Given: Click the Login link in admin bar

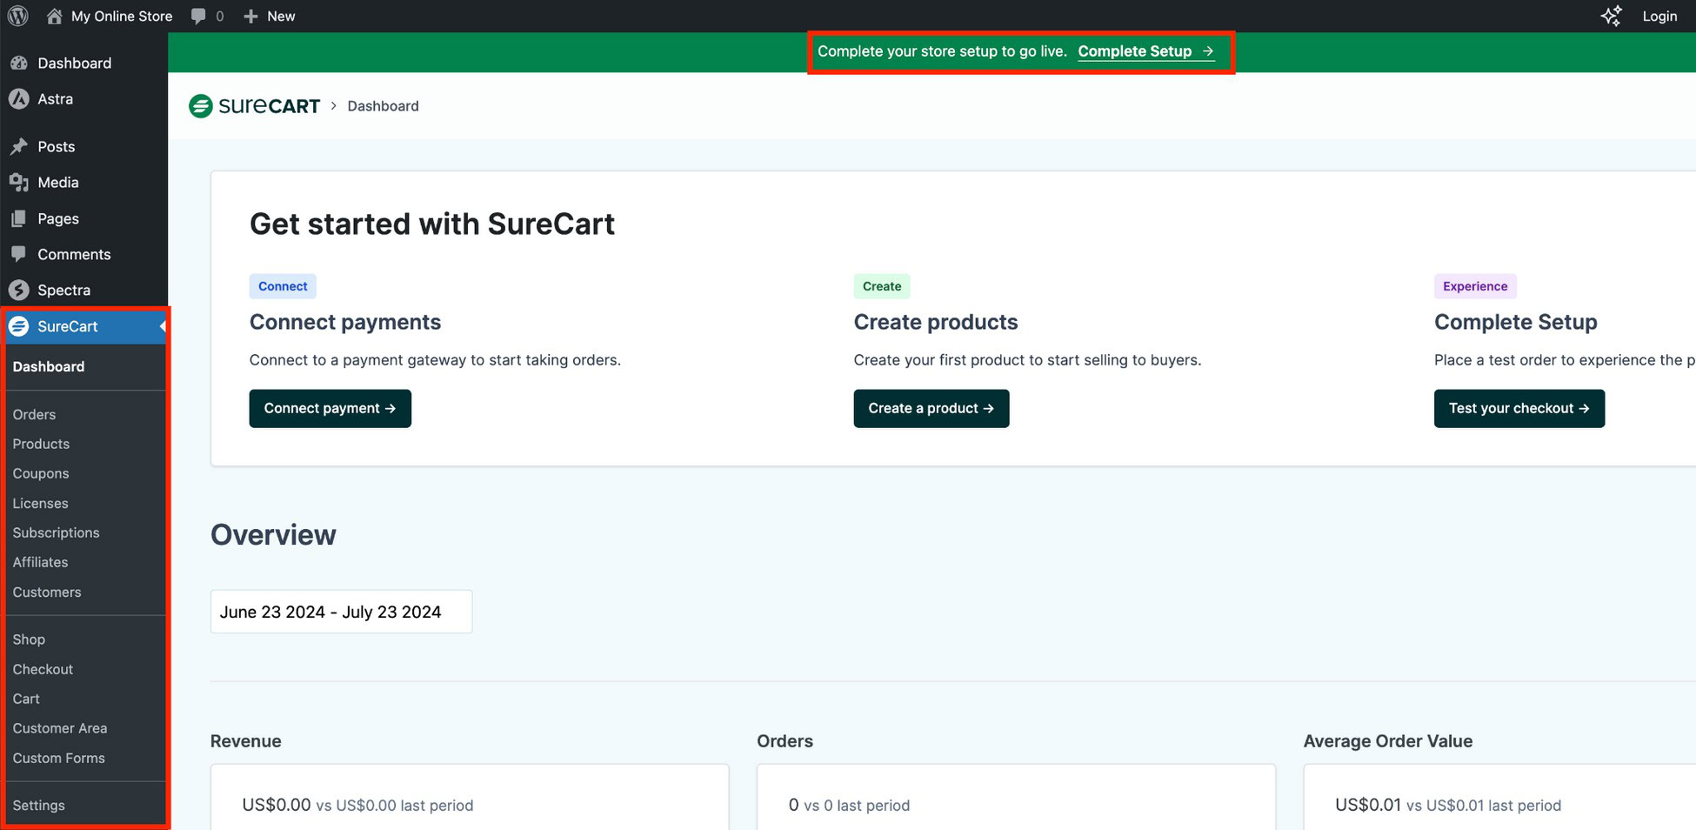Looking at the screenshot, I should [1659, 16].
